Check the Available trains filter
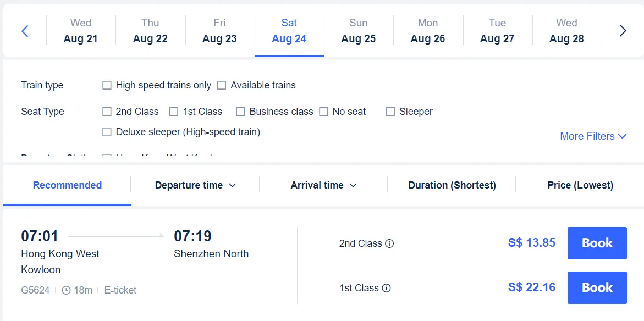 (222, 85)
